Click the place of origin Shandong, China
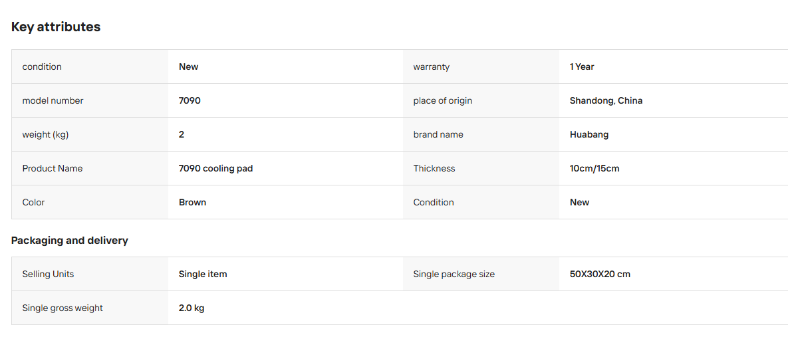This screenshot has height=339, width=788. (606, 101)
